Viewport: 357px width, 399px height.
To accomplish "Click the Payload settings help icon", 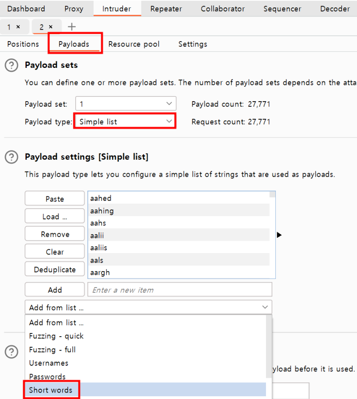I will (x=11, y=157).
